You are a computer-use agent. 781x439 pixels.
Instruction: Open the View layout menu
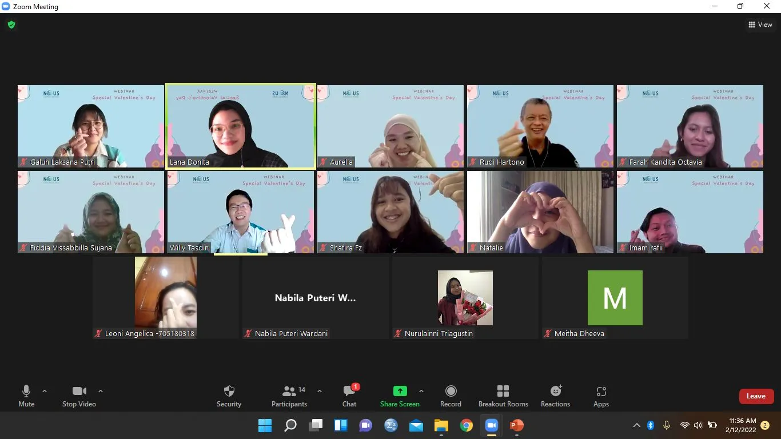[760, 25]
